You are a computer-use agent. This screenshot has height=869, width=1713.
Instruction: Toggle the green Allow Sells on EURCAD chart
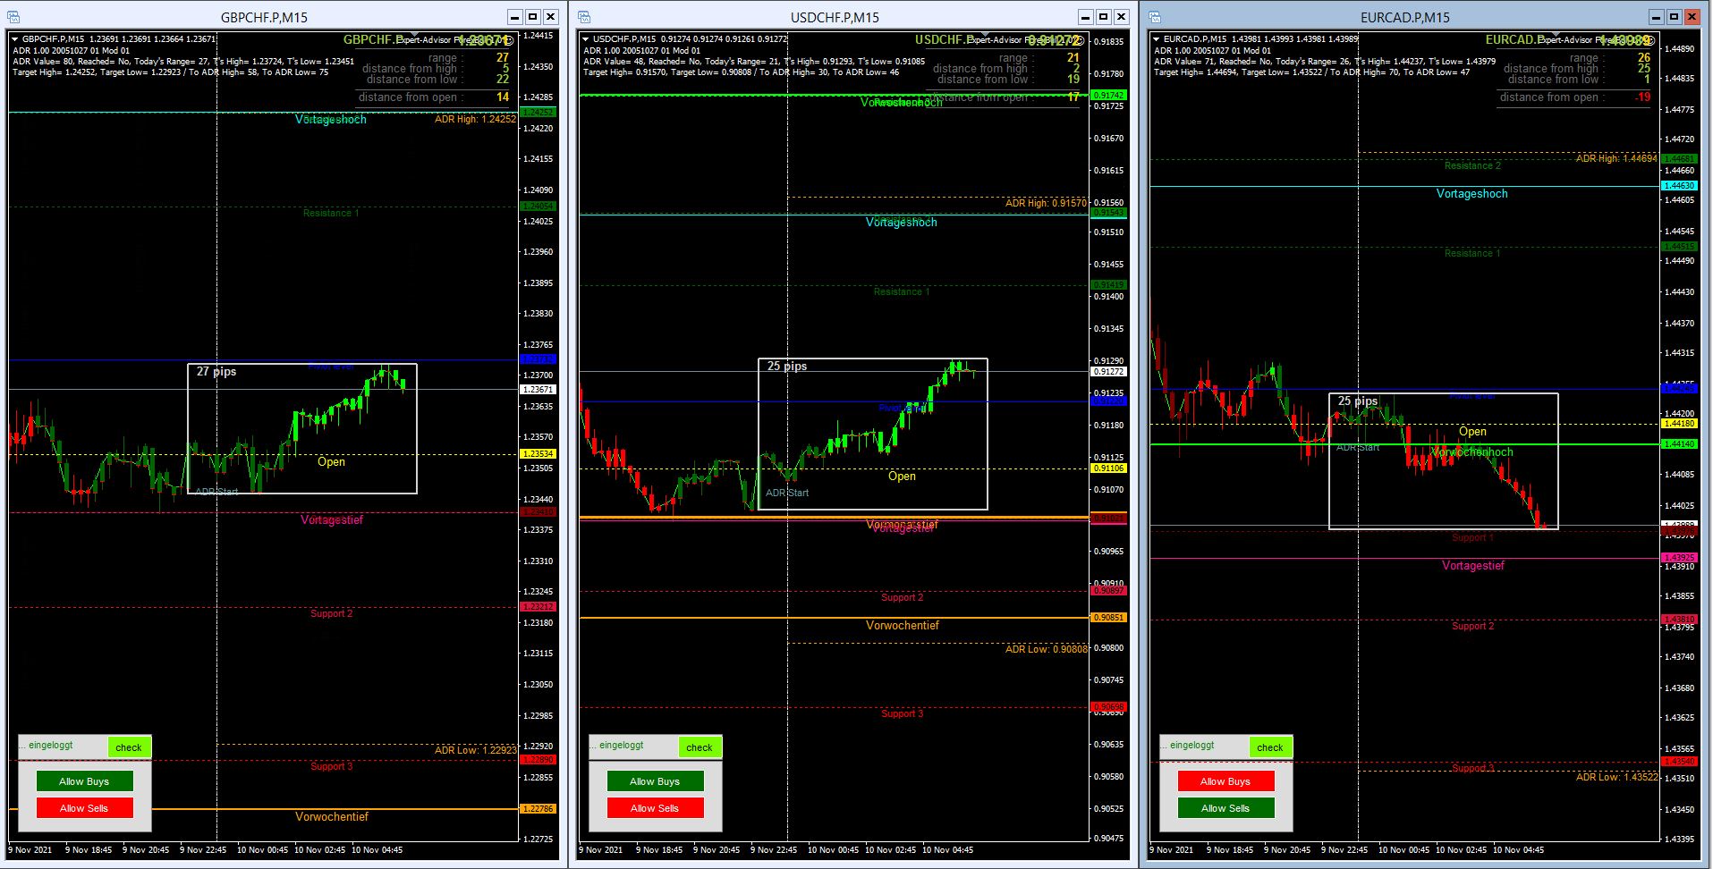[x=1225, y=808]
